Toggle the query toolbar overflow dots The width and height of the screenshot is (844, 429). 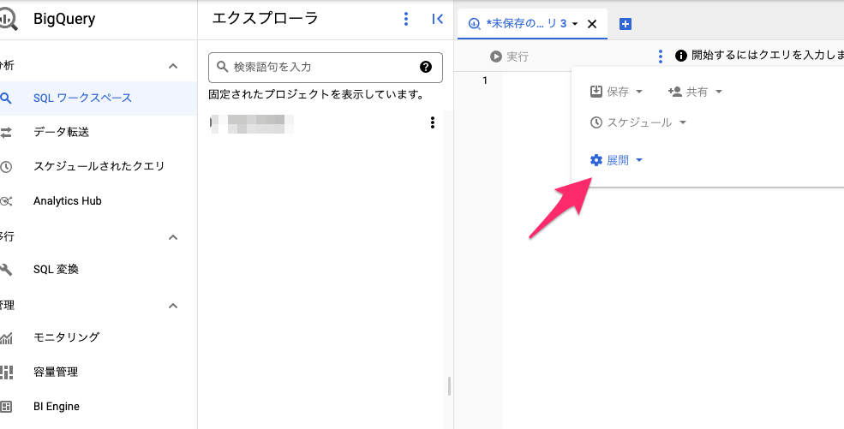661,57
